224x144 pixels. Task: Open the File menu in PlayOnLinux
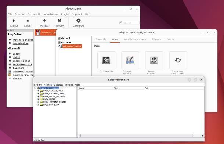(10, 14)
